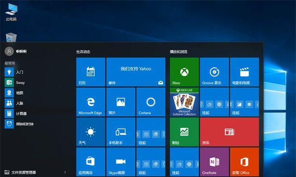296x177 pixels.
Task: Click the 啊啊啊 user name
Action: 21,51
